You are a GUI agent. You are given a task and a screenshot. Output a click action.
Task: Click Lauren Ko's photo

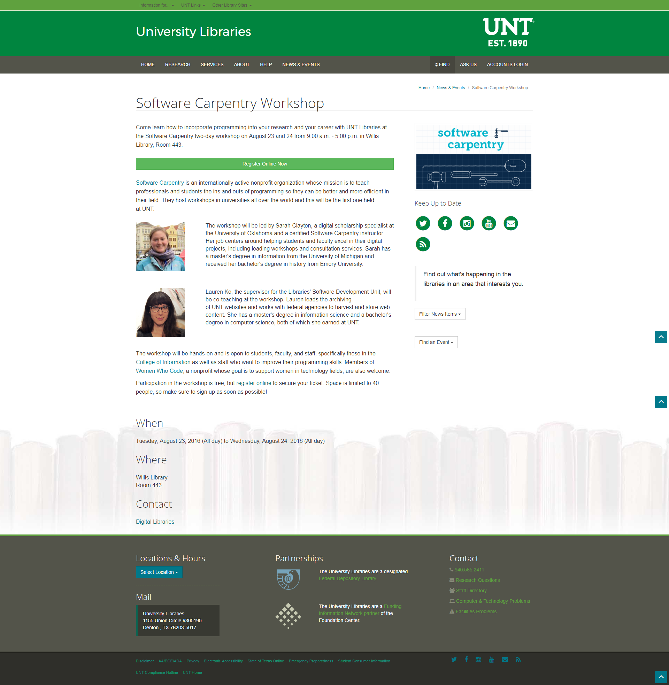(x=160, y=313)
